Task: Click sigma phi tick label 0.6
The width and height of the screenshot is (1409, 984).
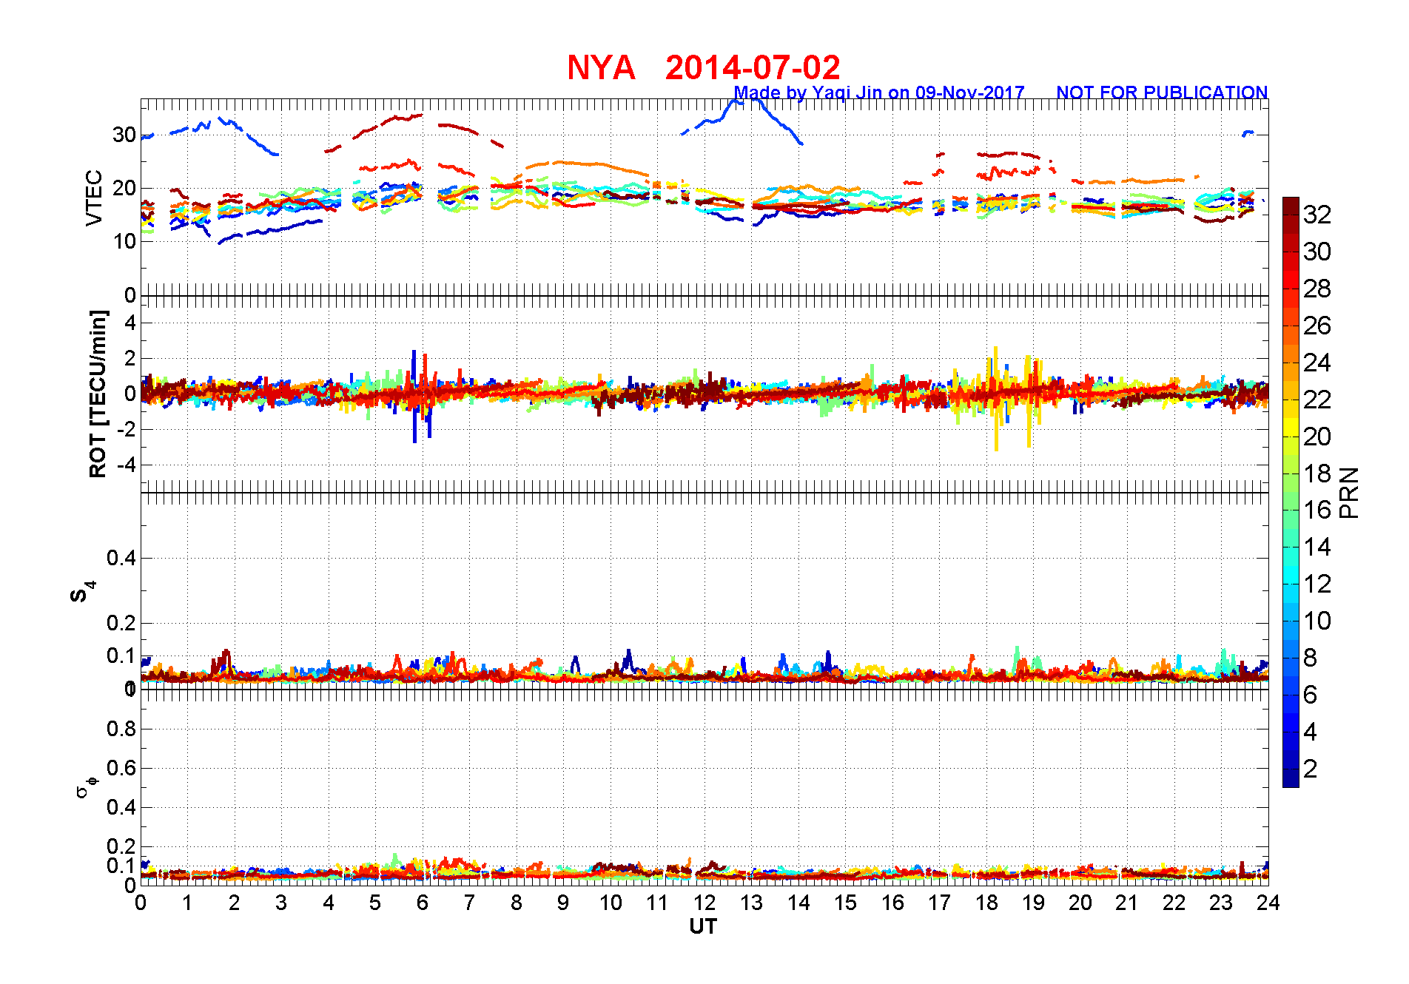Action: tap(121, 768)
